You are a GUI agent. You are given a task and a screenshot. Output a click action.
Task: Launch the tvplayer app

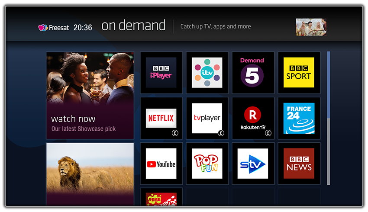click(207, 118)
